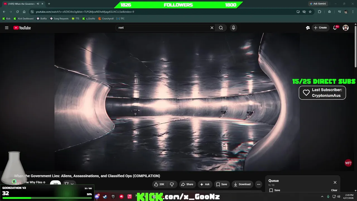The image size is (357, 201).
Task: Click the video title text
Action: pyautogui.click(x=87, y=176)
